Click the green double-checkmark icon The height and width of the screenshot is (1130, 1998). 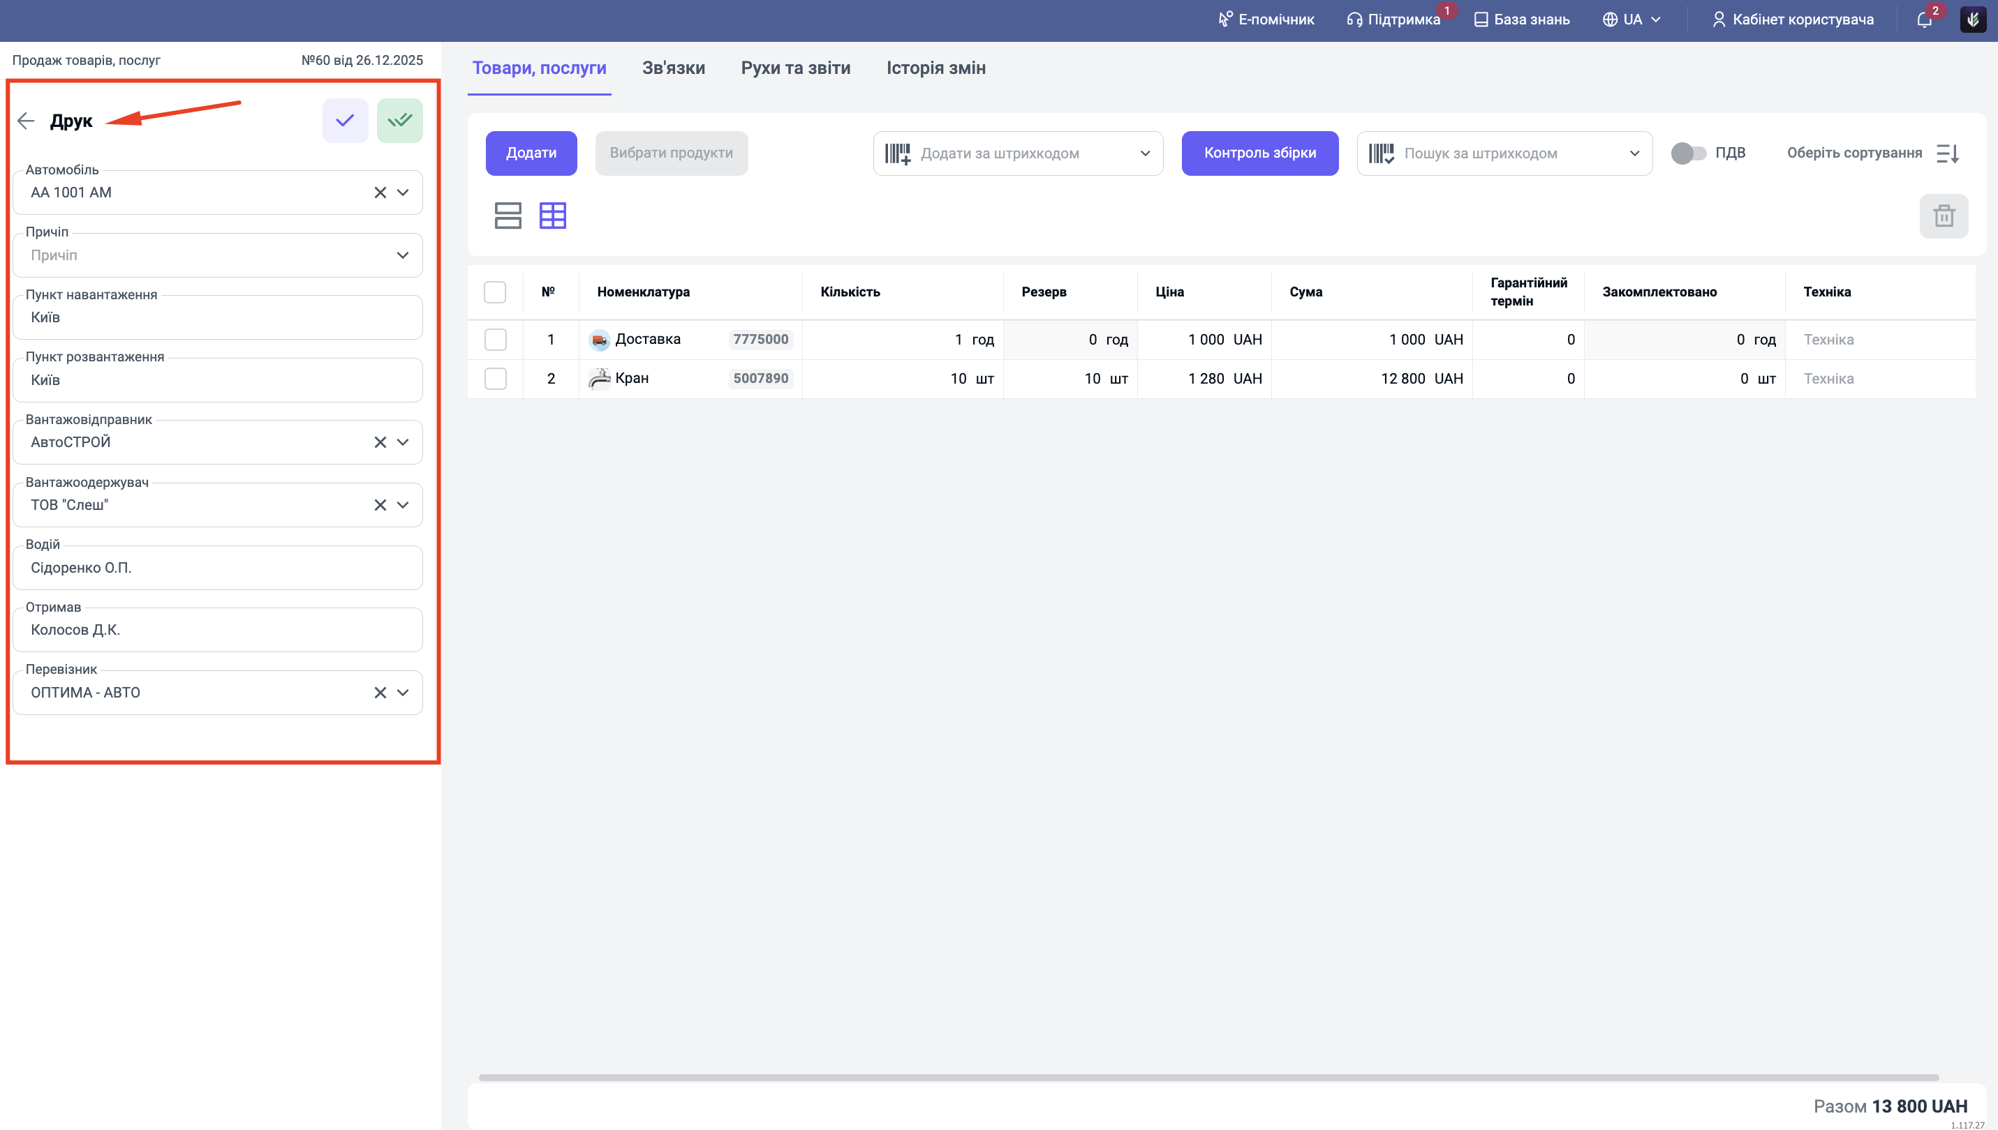[399, 120]
